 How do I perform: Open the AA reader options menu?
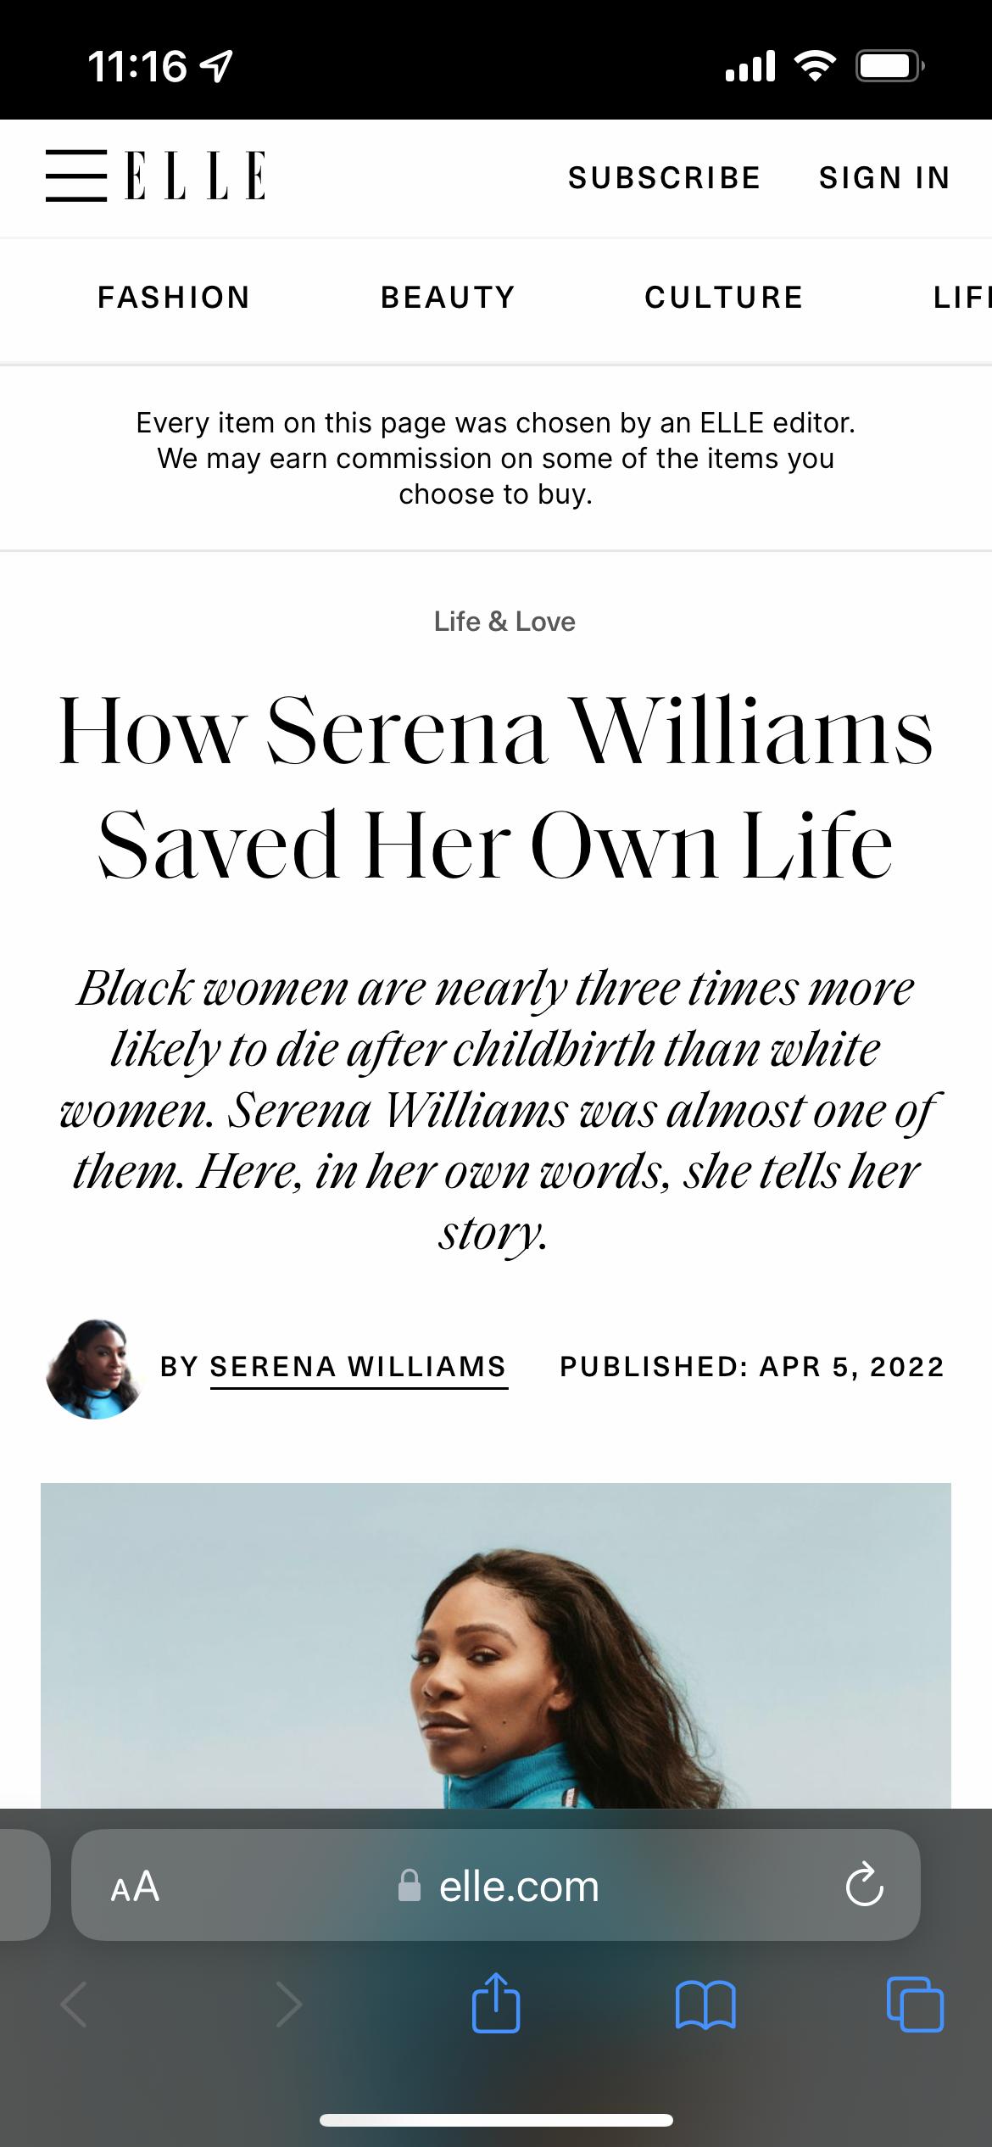click(x=135, y=1886)
